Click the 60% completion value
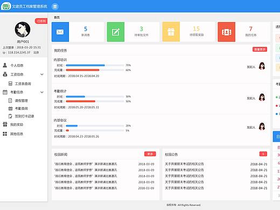 point(128,70)
